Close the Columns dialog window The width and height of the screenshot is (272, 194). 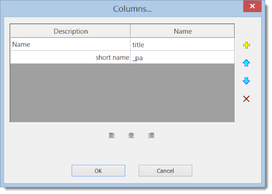[x=252, y=6]
